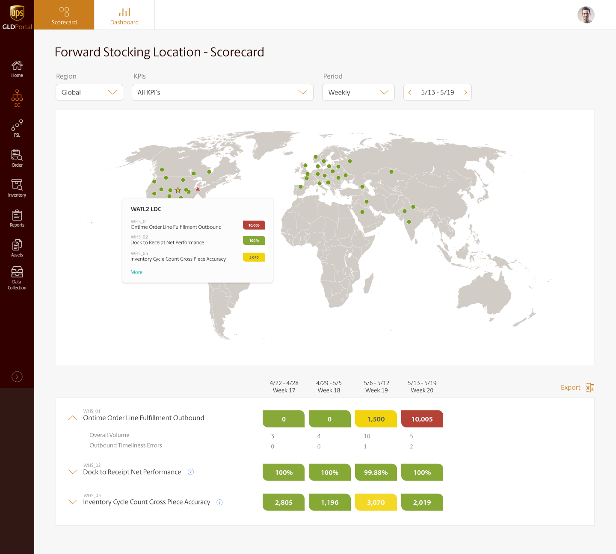
Task: Expand the Dock to Receipt Net Performance row
Action: (73, 472)
